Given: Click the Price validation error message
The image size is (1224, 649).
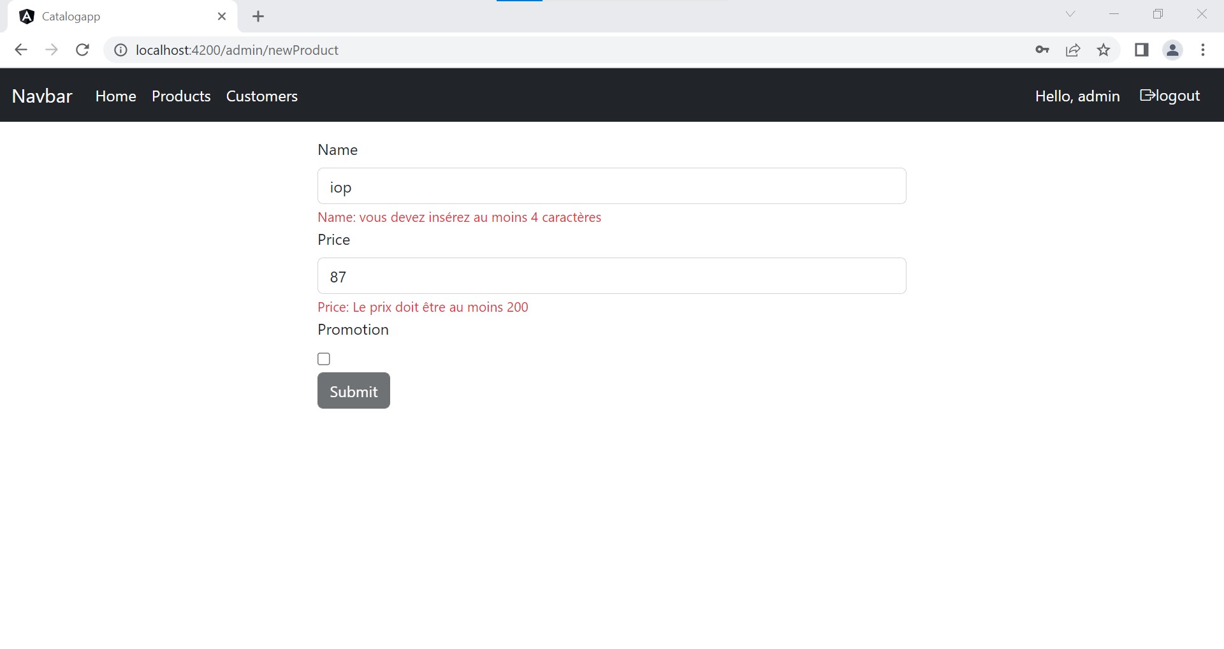Looking at the screenshot, I should 423,307.
